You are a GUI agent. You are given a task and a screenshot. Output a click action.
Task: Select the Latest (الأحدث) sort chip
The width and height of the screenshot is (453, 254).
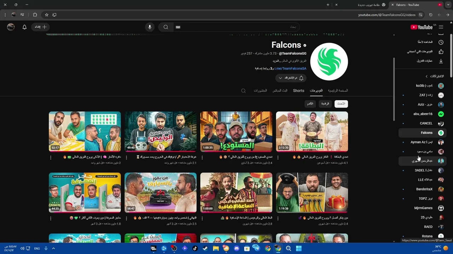(x=341, y=104)
